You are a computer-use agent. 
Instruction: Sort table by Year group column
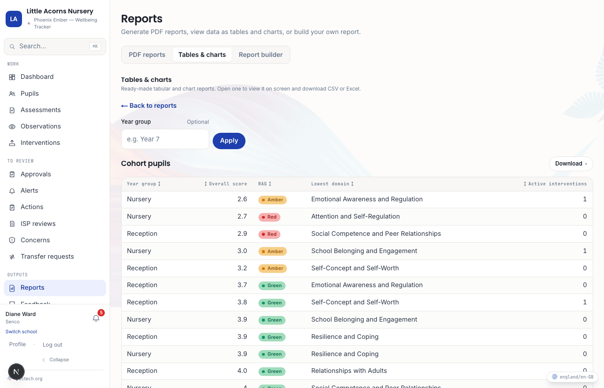[x=144, y=184]
